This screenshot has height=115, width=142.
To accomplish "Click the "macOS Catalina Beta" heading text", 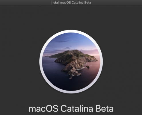I will [71, 109].
